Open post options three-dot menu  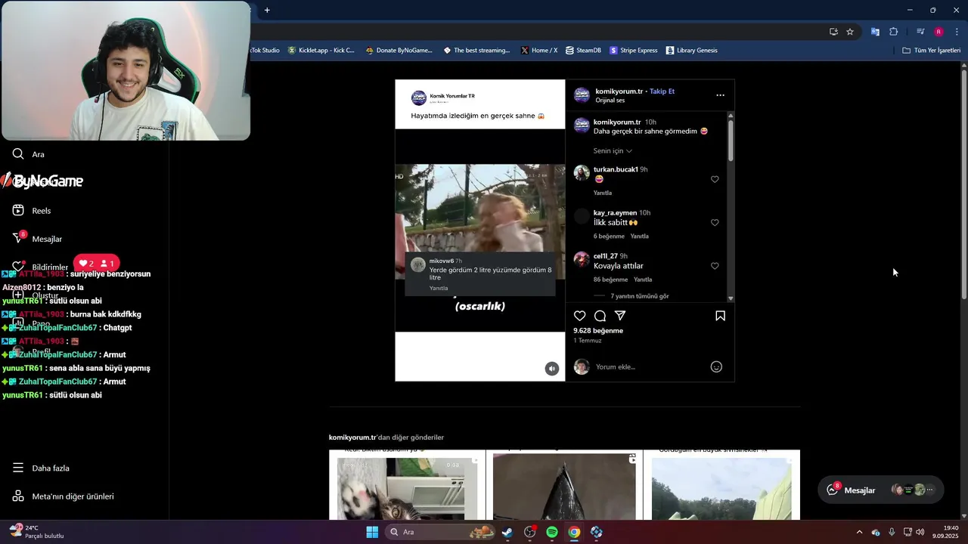pyautogui.click(x=720, y=95)
